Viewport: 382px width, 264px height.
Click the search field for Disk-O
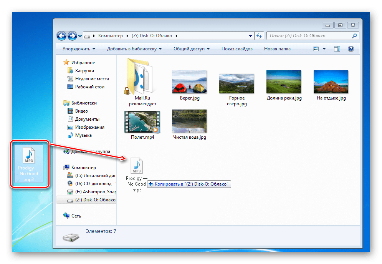(x=309, y=36)
